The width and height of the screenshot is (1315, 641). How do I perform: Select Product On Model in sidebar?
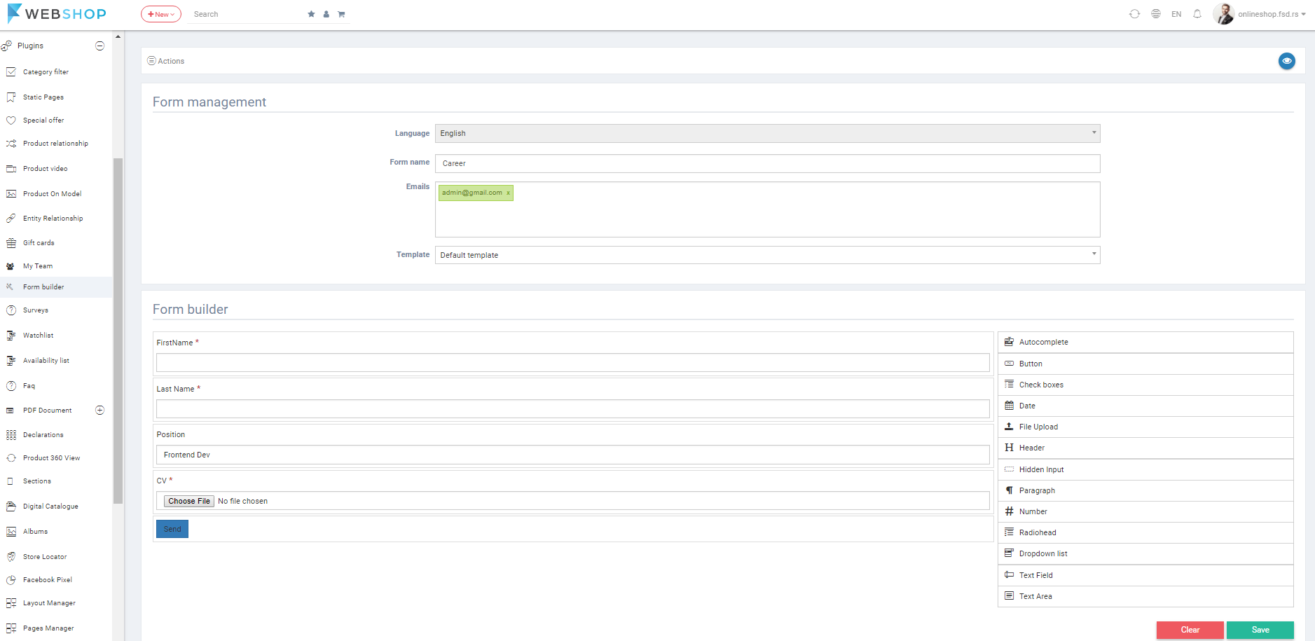52,194
